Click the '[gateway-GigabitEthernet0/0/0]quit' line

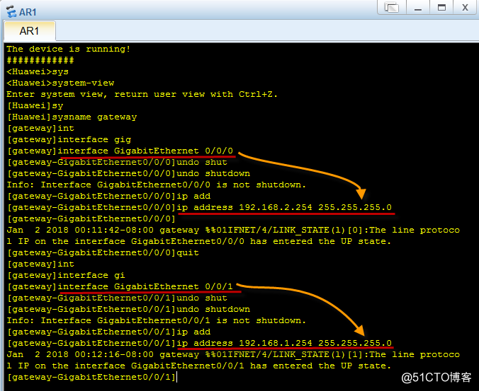(x=103, y=252)
